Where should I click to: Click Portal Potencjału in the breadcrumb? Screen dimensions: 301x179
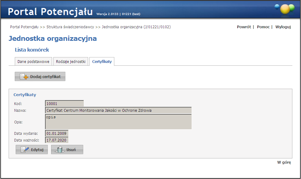[x=24, y=27]
